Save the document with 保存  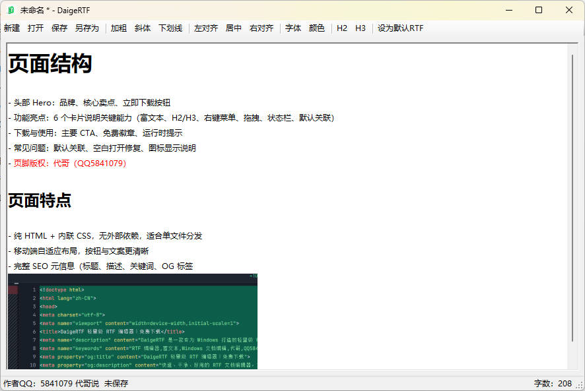60,28
